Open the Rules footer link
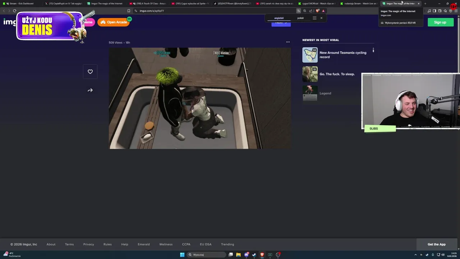 (107, 244)
